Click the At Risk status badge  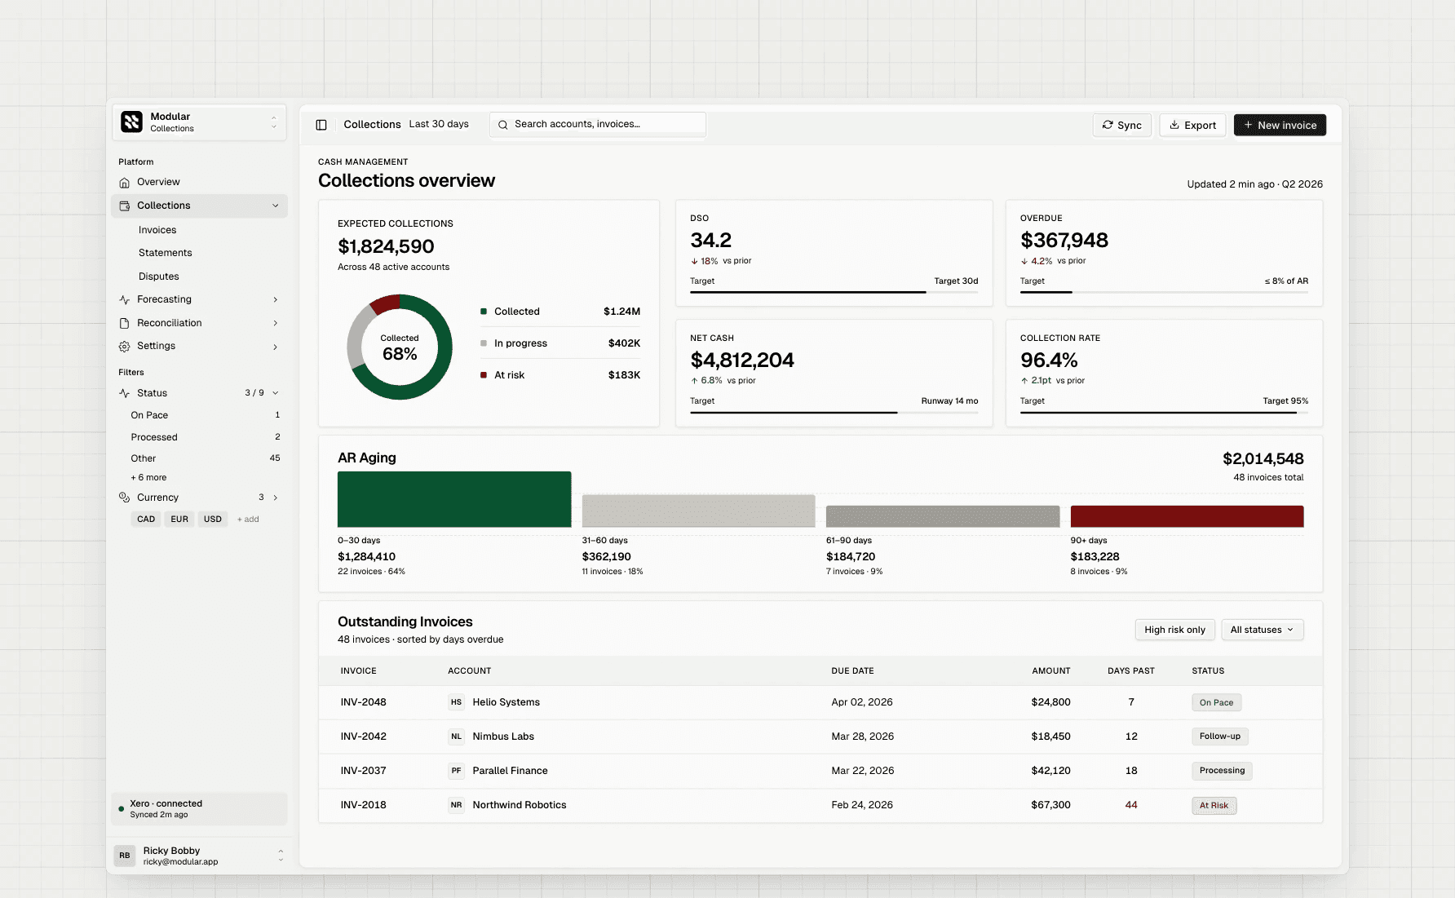tap(1214, 806)
